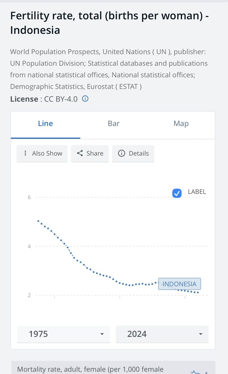
Task: Open the Details button
Action: point(133,153)
